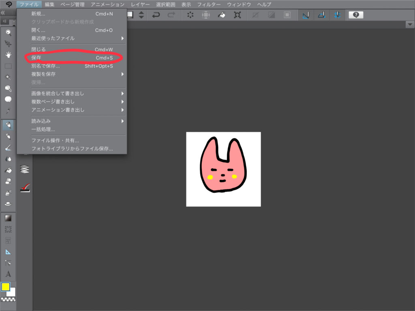This screenshot has height=311, width=415.
Task: Expand the 最近使ったファイル submenu
Action: tap(72, 38)
